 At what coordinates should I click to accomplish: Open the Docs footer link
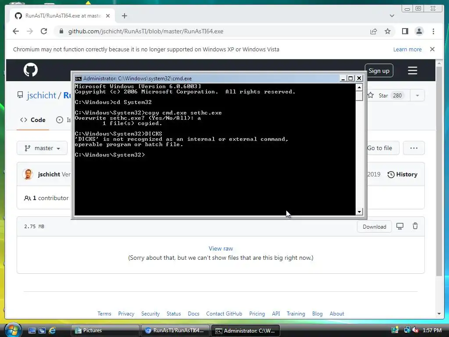193,313
